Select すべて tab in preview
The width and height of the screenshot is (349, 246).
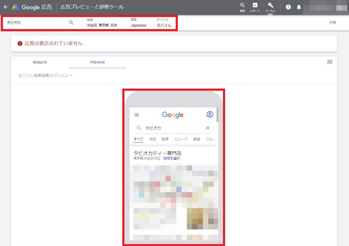click(138, 139)
